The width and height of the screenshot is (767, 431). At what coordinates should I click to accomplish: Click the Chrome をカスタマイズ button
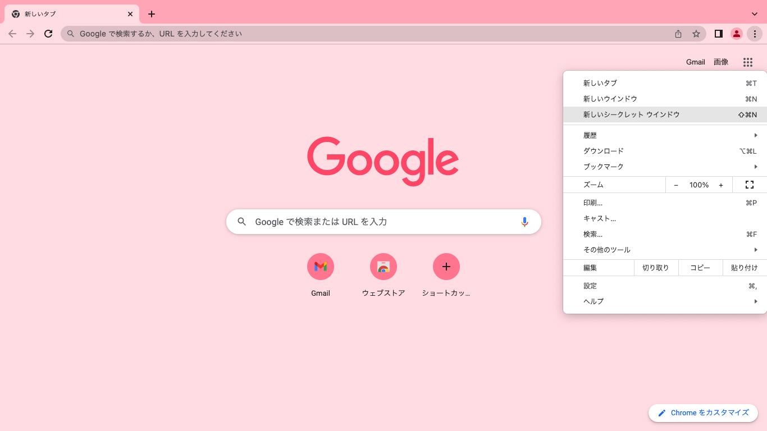704,413
